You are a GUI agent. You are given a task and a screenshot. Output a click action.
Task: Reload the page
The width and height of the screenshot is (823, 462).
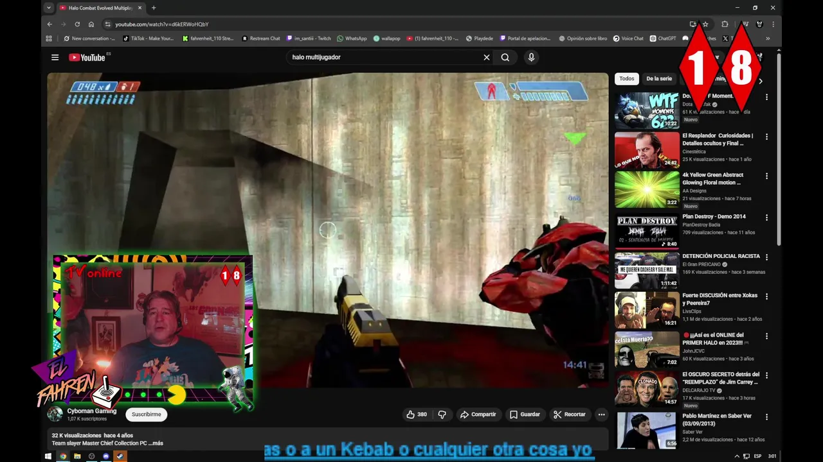[77, 24]
